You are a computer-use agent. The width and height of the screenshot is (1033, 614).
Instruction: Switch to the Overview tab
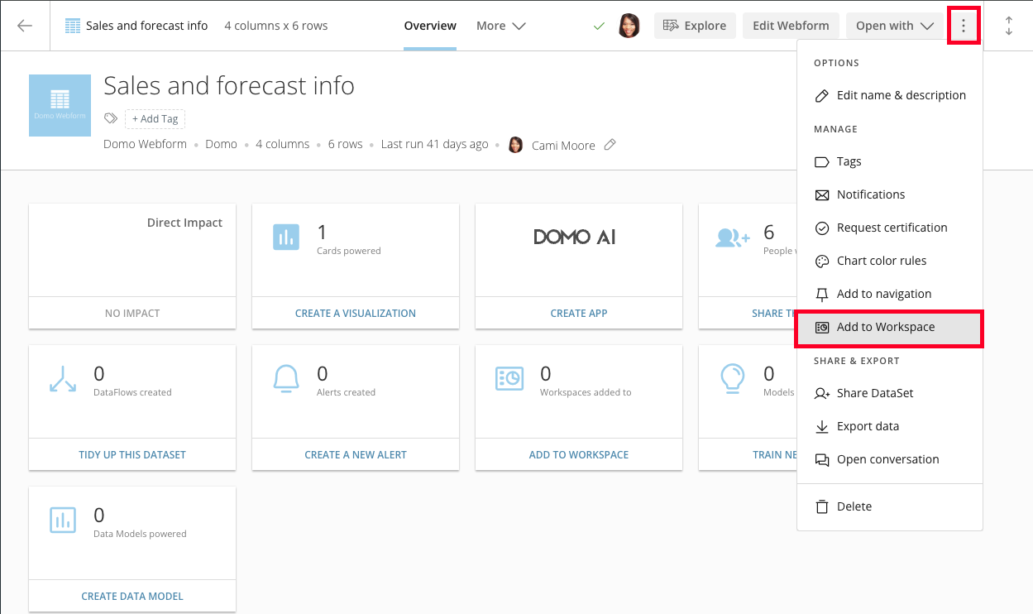tap(430, 26)
